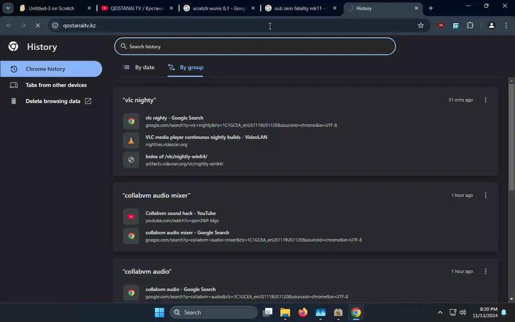This screenshot has height=322, width=515.
Task: Open Tabs from other devices
Action: 51,85
